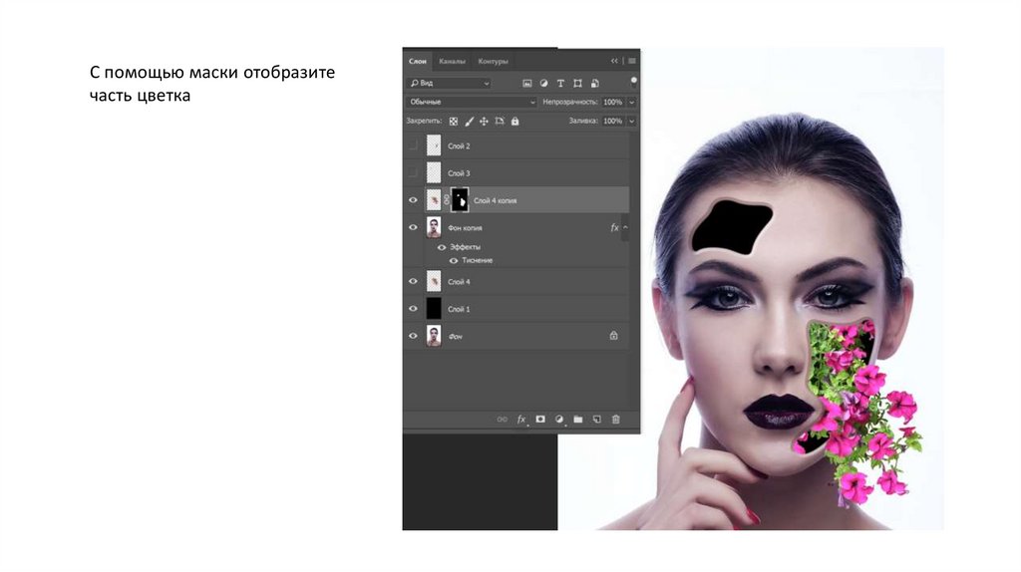Select the Фон layer thumbnail

434,337
